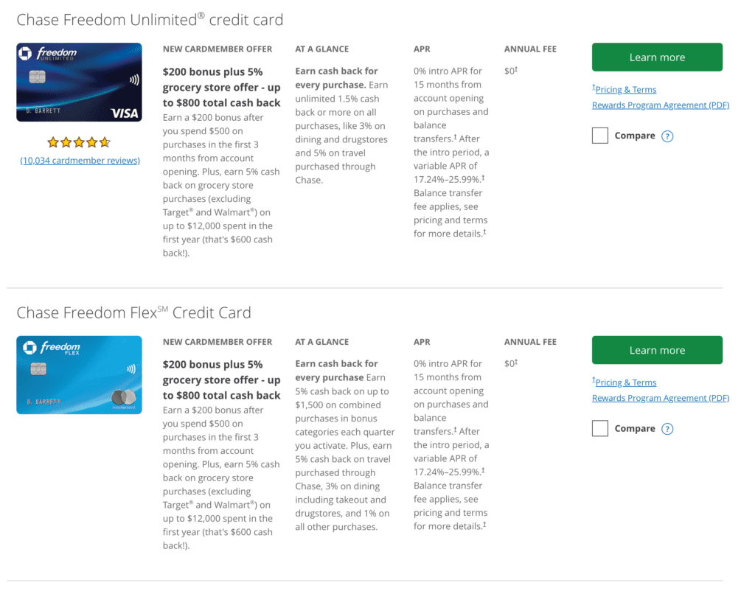Tick the Compare checkbox for Chase Freedom Flex

pyautogui.click(x=600, y=428)
